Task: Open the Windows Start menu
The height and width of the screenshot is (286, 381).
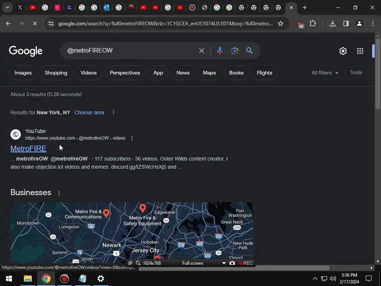Action: (x=9, y=279)
